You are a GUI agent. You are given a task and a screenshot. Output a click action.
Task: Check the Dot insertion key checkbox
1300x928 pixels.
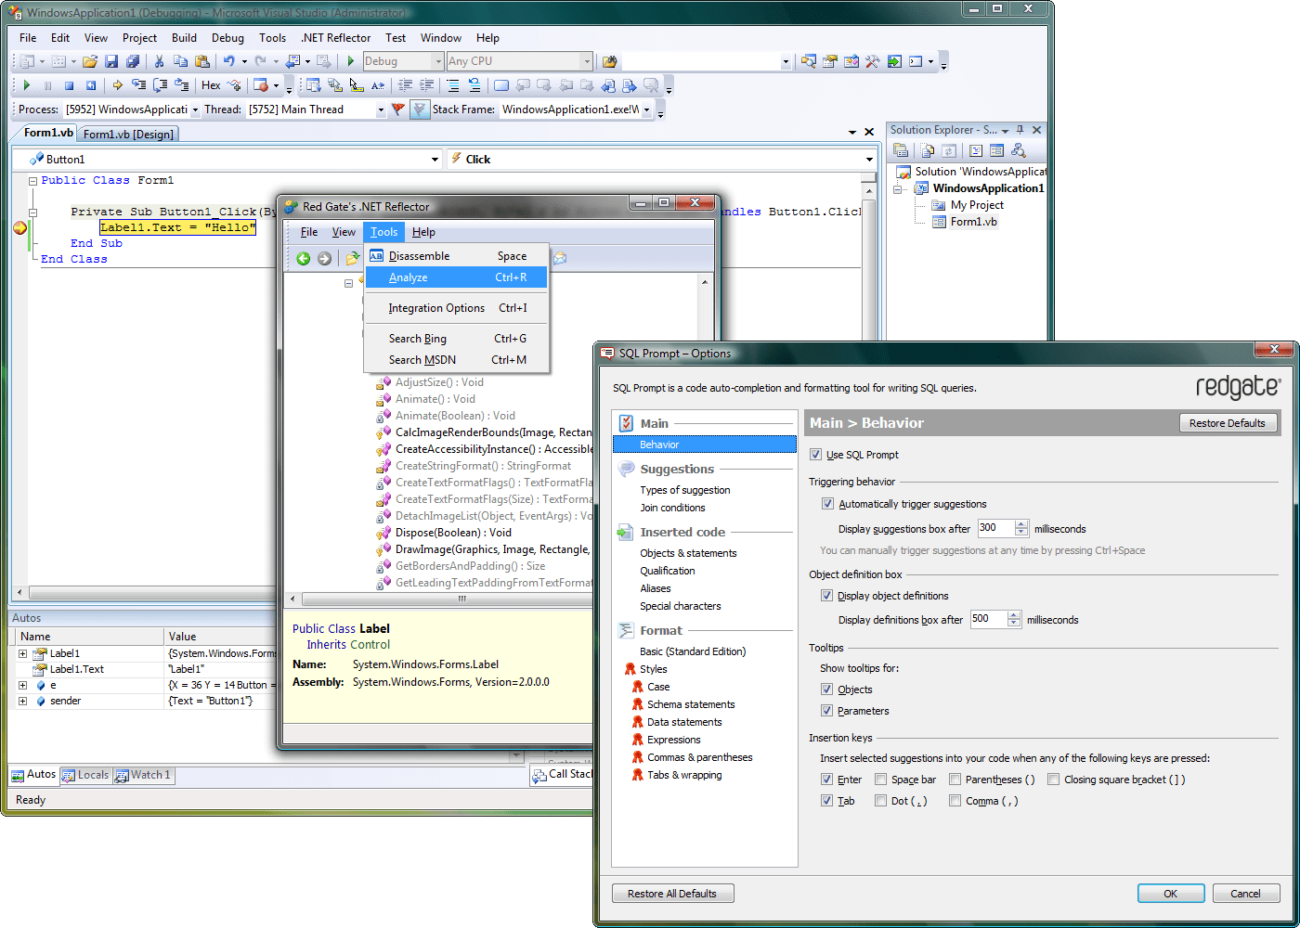point(880,801)
